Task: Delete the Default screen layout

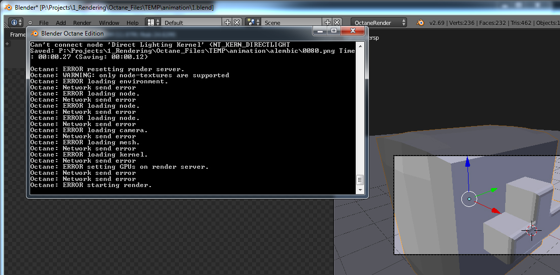Action: (x=237, y=22)
